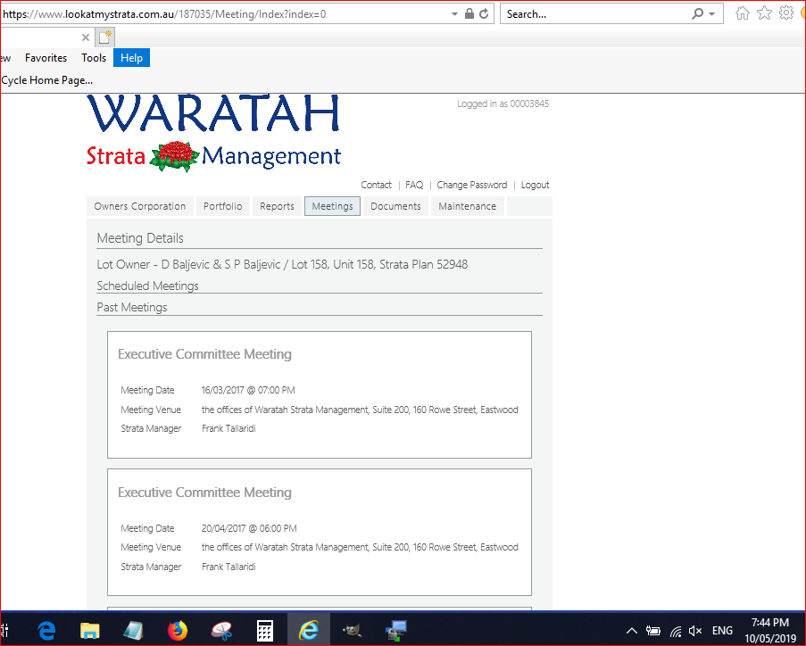The width and height of the screenshot is (806, 646).
Task: Click the 20/04/2017 meeting date text
Action: pyautogui.click(x=249, y=528)
